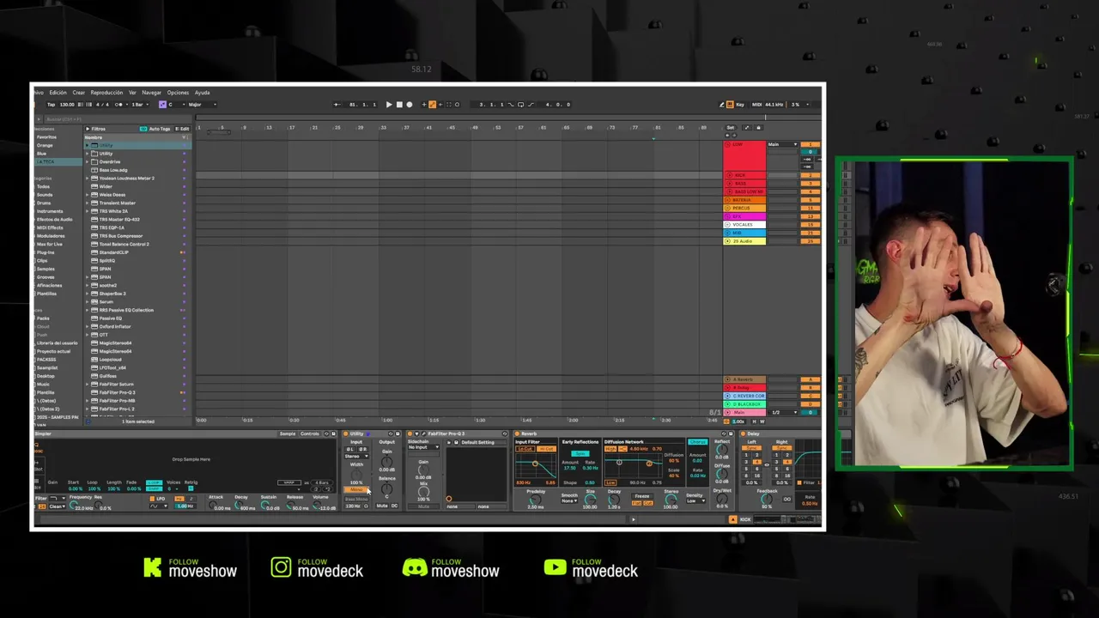
Task: Open the Navegar menu
Action: pyautogui.click(x=151, y=92)
